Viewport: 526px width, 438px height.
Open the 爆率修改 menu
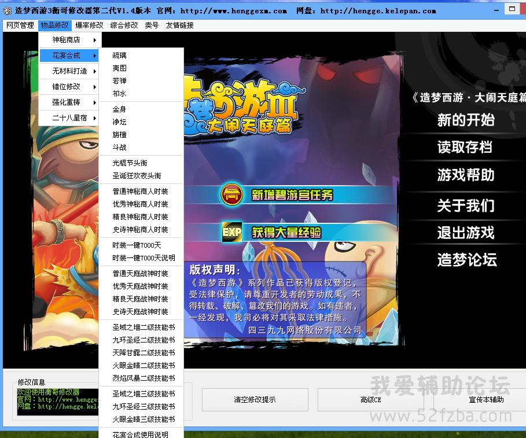point(89,25)
